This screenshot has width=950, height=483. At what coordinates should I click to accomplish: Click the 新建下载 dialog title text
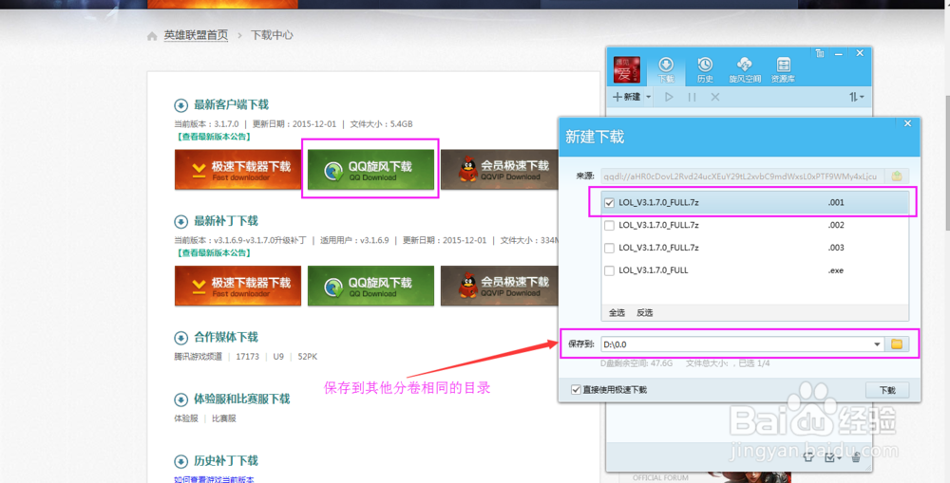(x=595, y=138)
